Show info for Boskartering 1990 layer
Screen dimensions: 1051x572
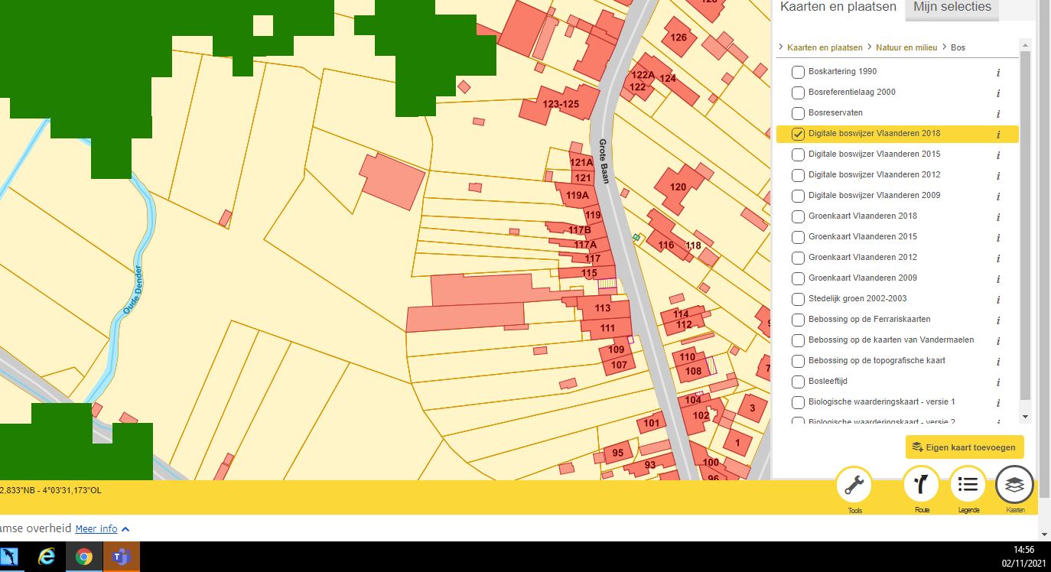[998, 73]
